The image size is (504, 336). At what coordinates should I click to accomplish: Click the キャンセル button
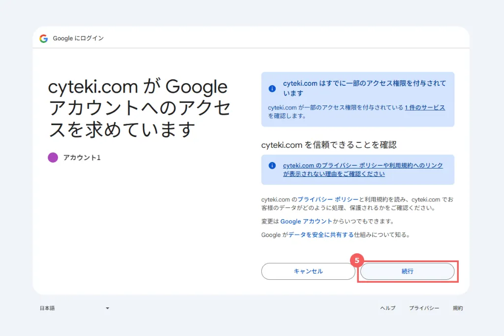[308, 271]
